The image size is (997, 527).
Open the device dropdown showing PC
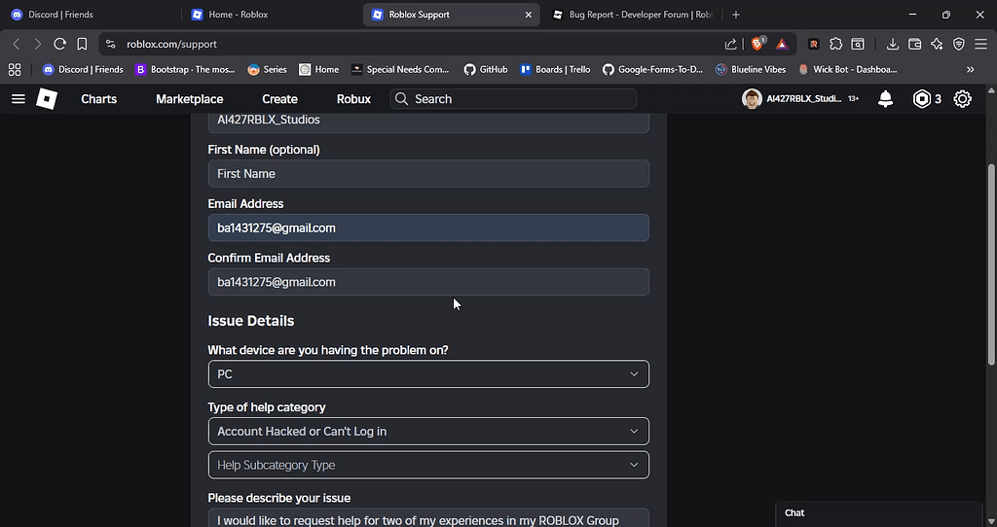pos(428,374)
